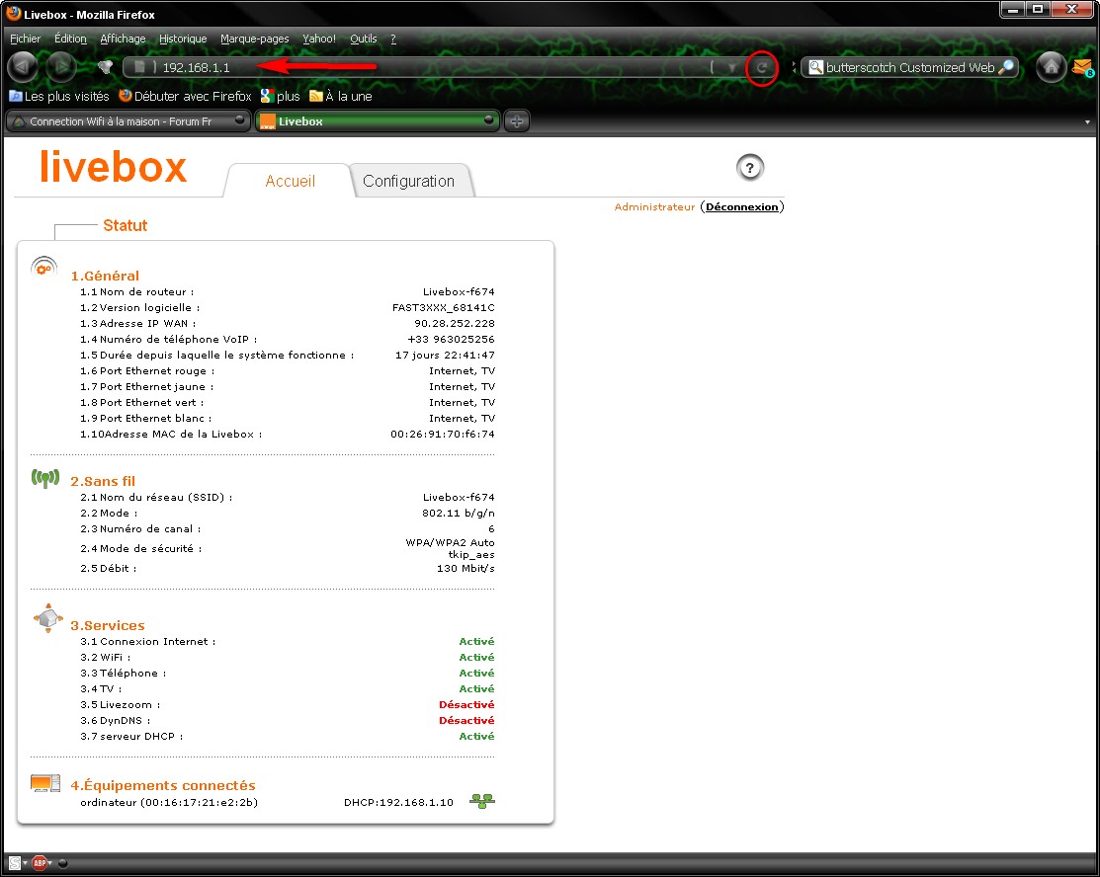The height and width of the screenshot is (877, 1100).
Task: Click the 4.Équipements connectés heading
Action: pos(163,785)
